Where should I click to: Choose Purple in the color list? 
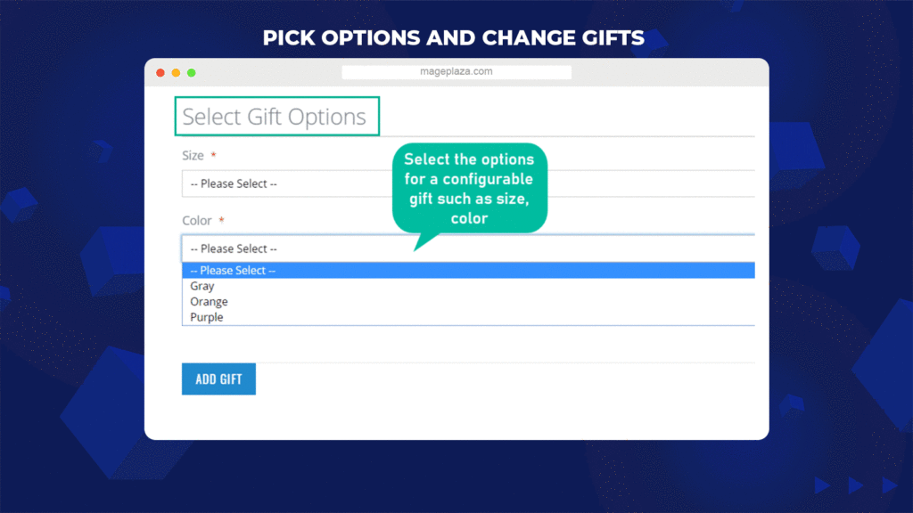click(x=207, y=317)
